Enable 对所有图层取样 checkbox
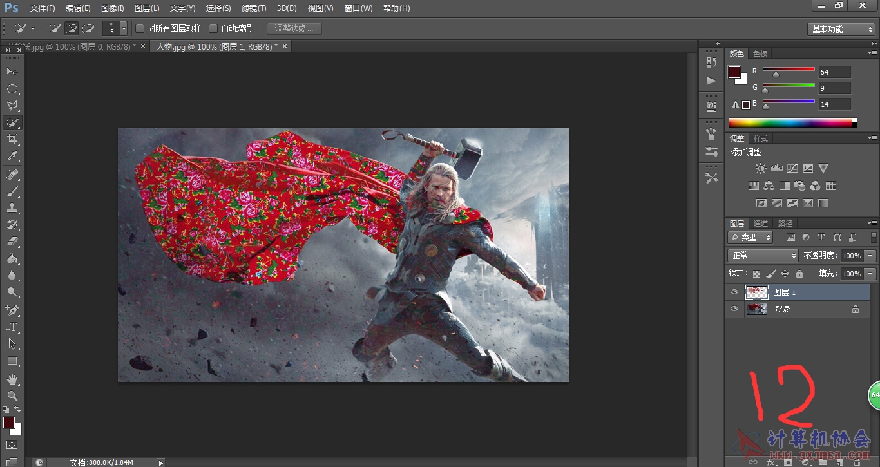 [139, 28]
